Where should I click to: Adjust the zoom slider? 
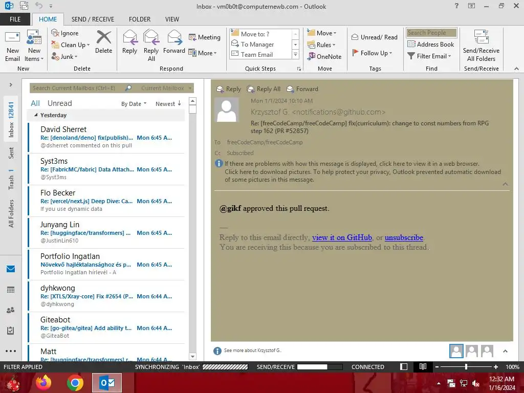(466, 366)
